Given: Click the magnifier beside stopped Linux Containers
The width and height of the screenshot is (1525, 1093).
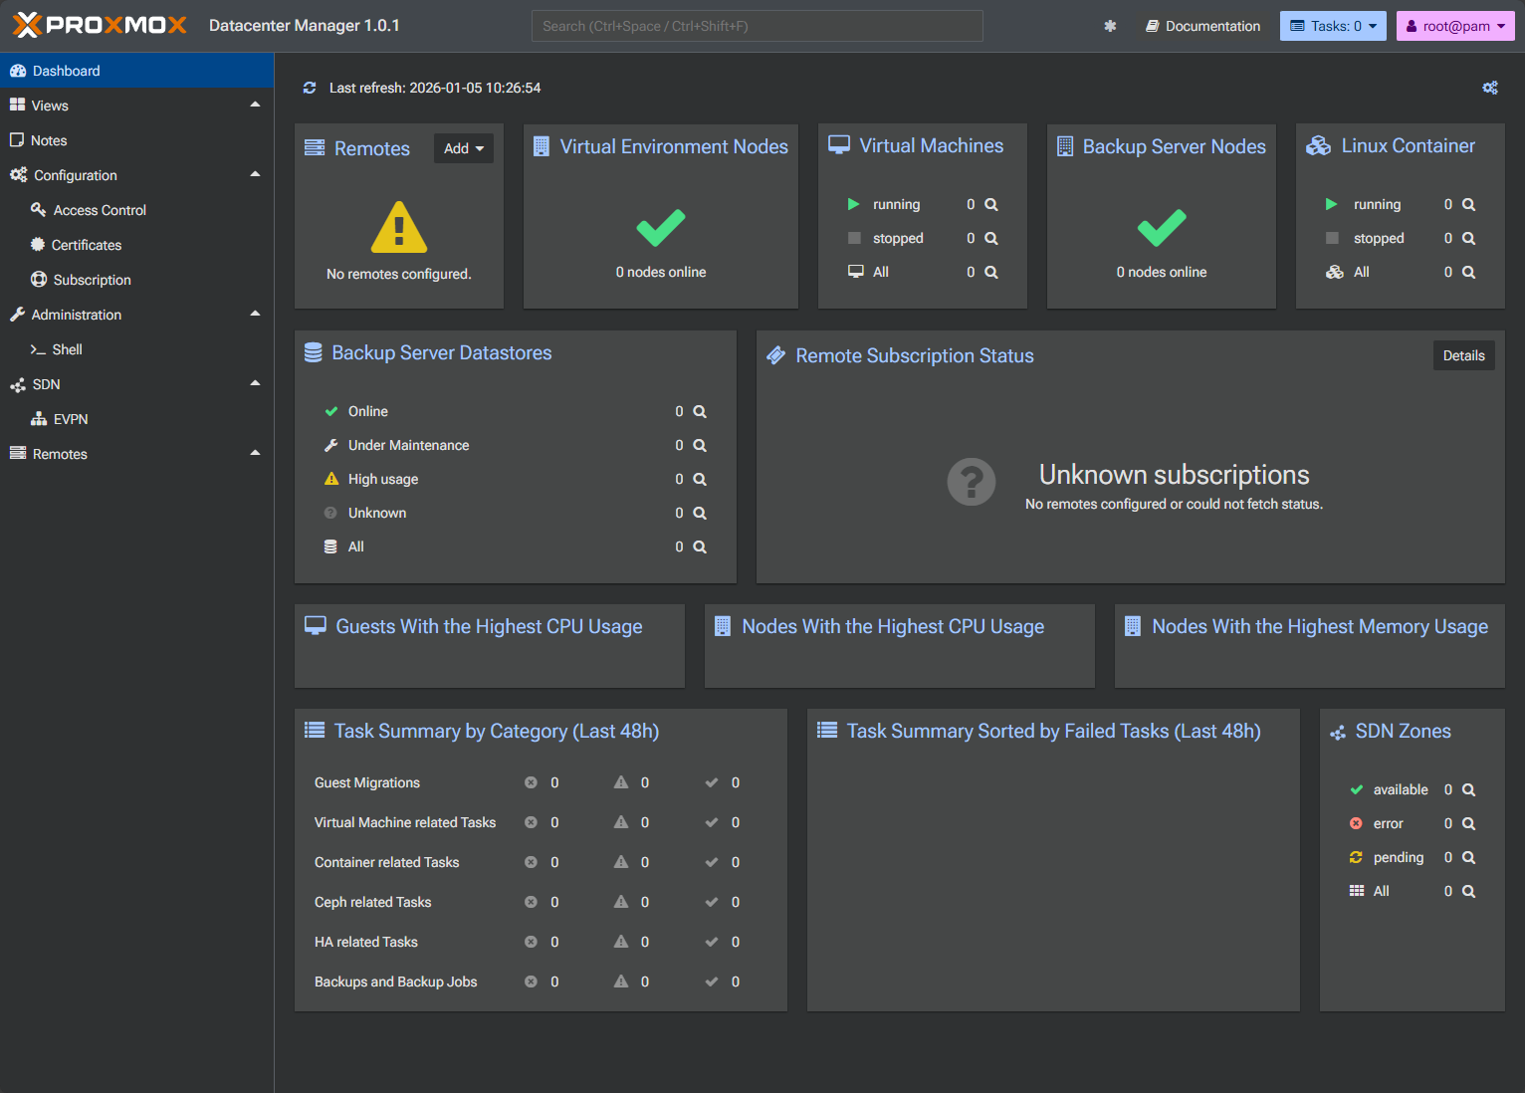Looking at the screenshot, I should tap(1468, 238).
